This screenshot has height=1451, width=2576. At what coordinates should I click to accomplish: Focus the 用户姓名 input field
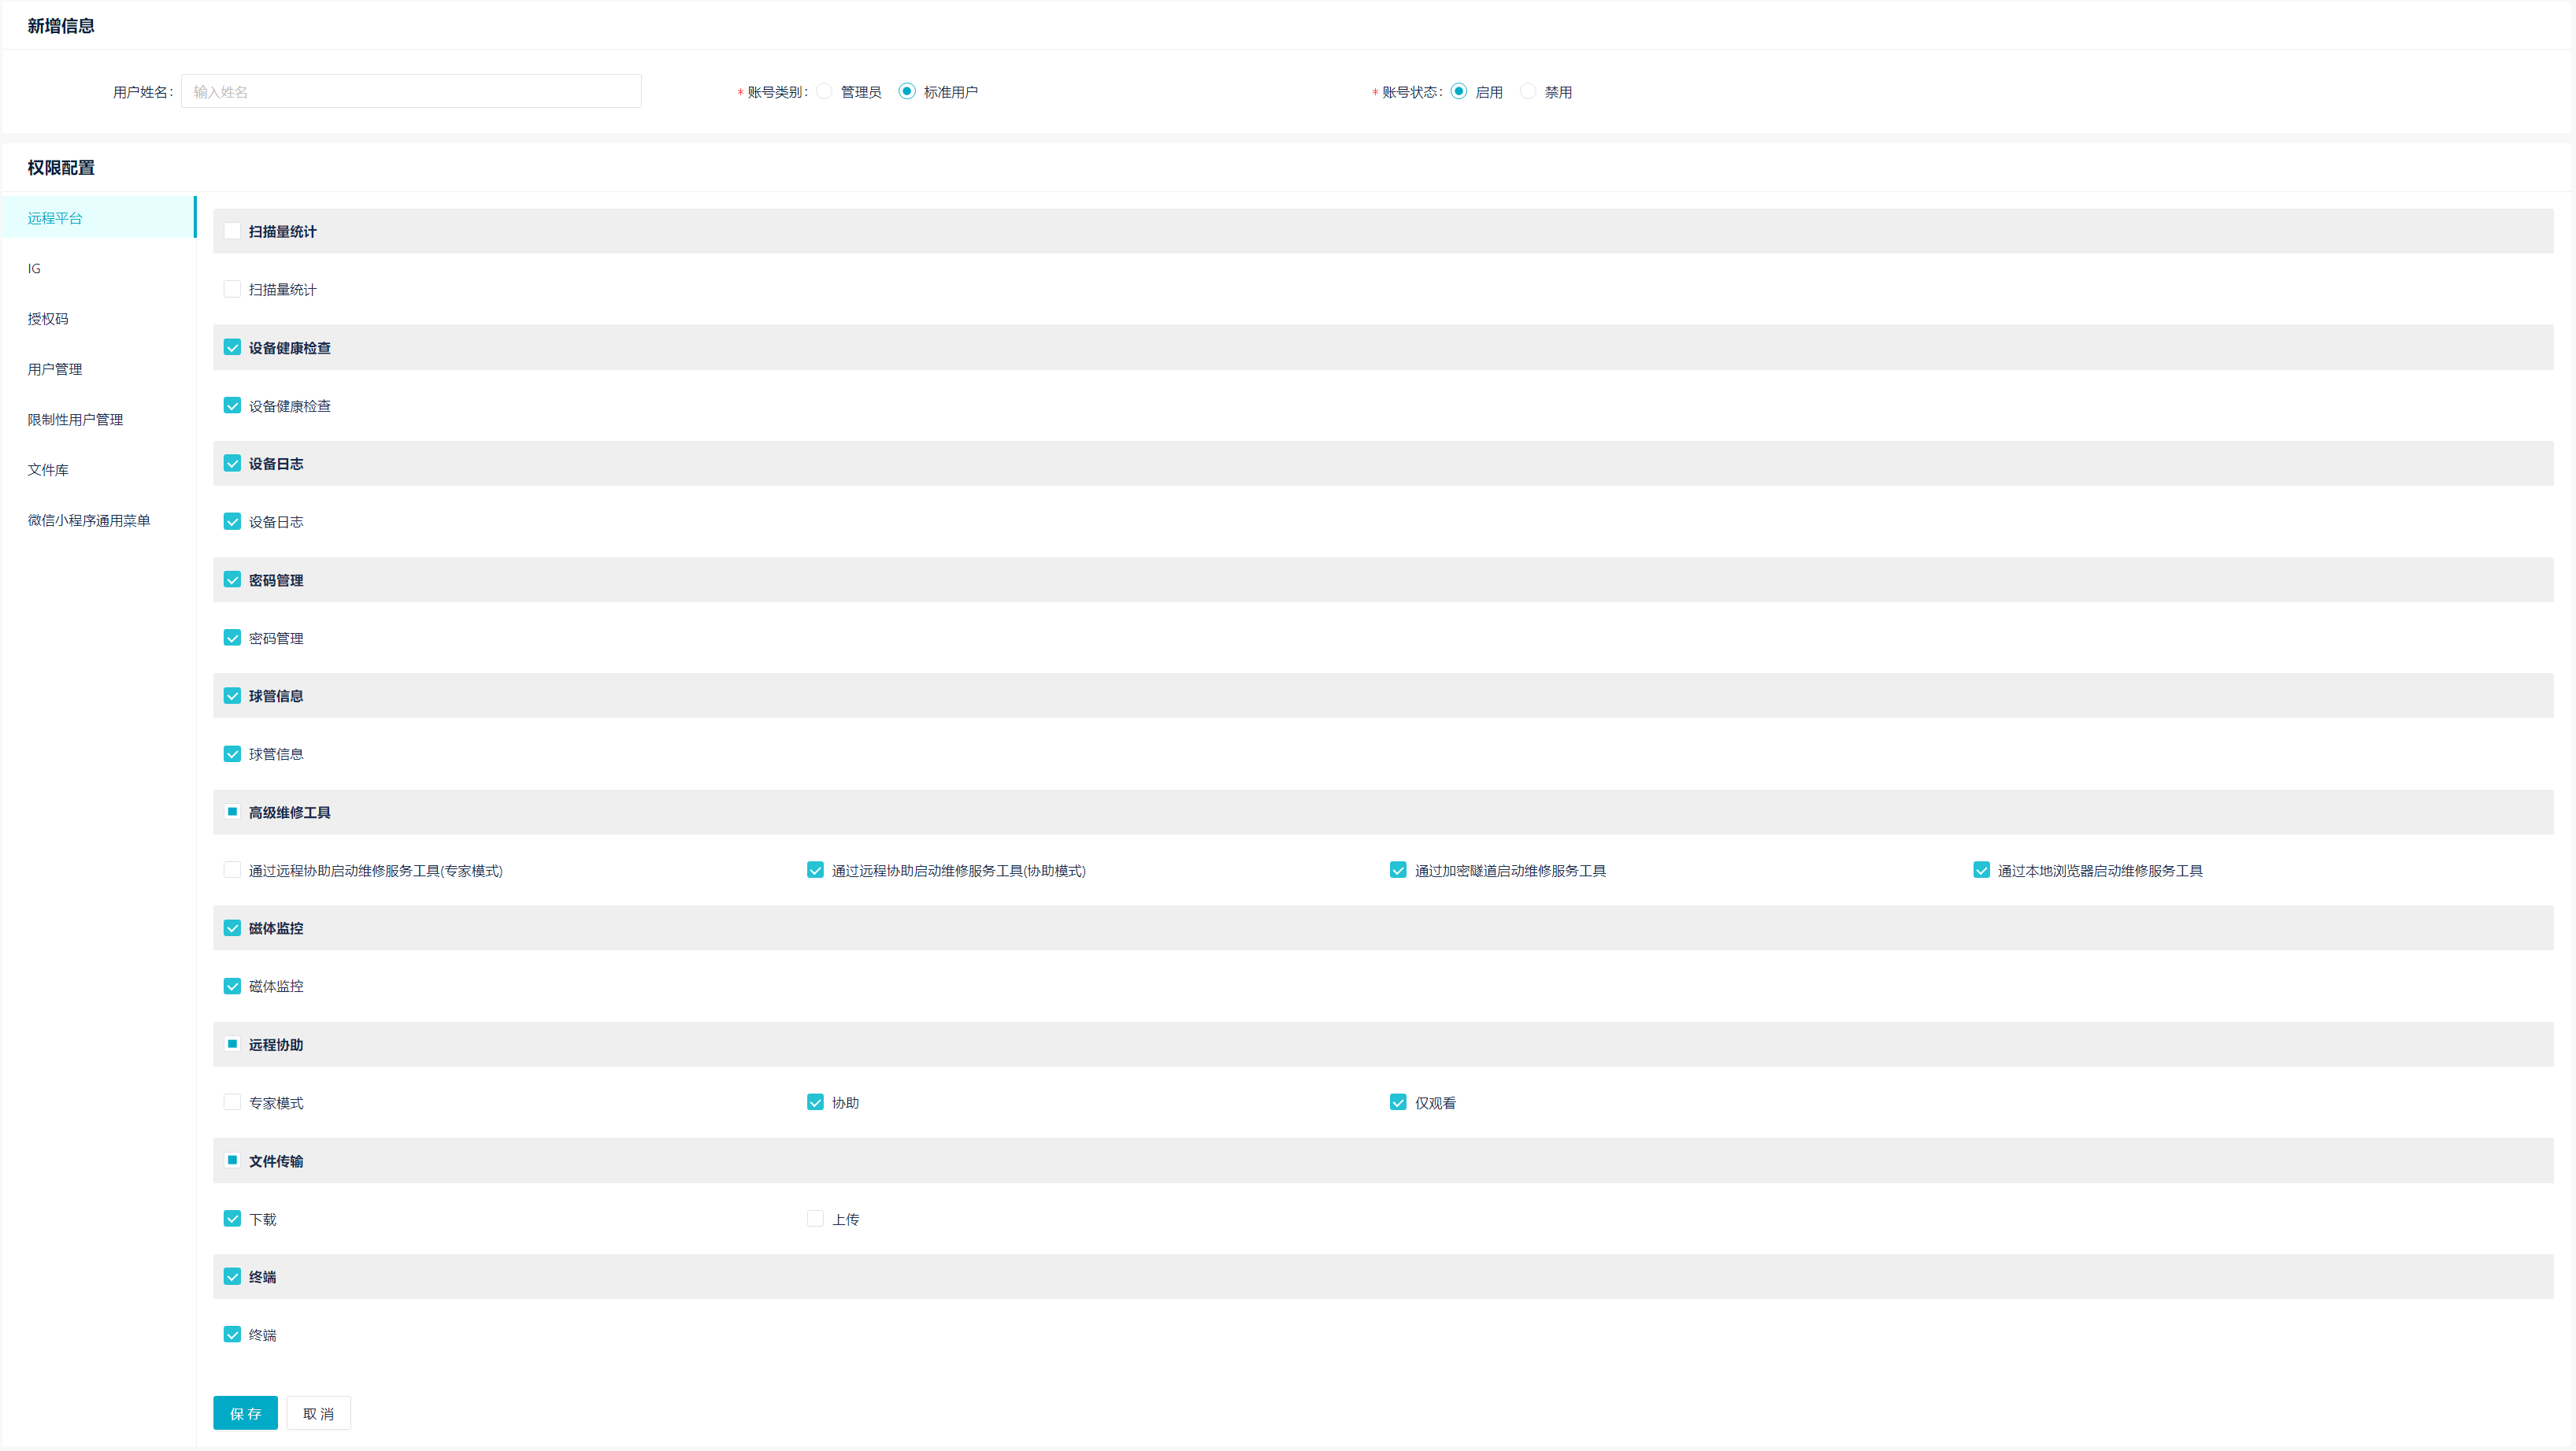(x=410, y=91)
